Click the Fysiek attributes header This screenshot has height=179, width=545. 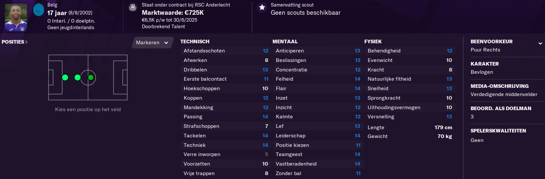[x=373, y=42]
